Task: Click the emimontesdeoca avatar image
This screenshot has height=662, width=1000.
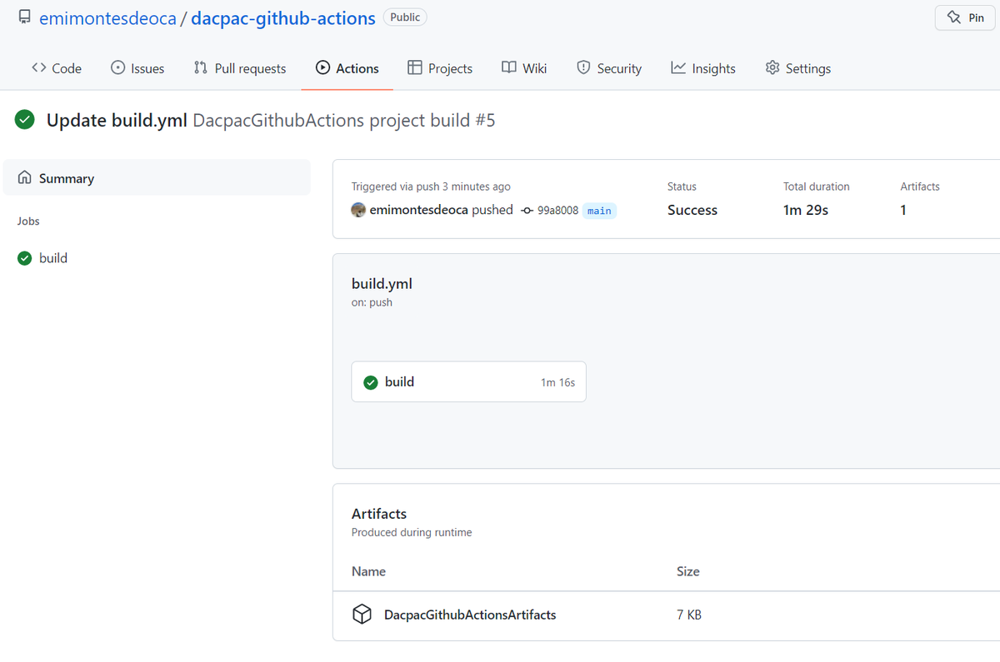Action: tap(358, 210)
